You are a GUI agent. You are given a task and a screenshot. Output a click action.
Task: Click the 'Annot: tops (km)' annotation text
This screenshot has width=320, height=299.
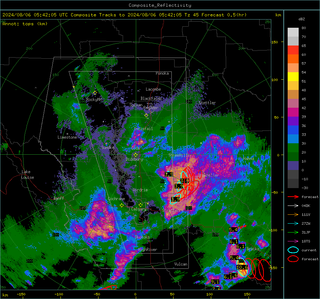25,24
